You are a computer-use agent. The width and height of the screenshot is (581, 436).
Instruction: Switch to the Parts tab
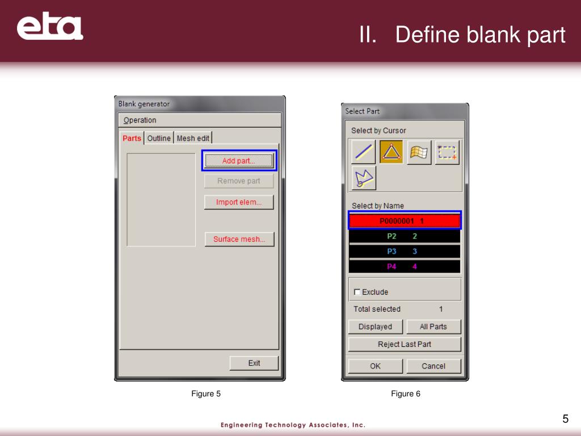pyautogui.click(x=132, y=139)
